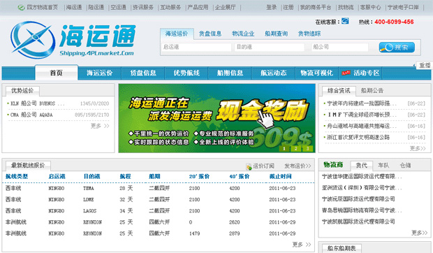Image resolution: width=433 pixels, height=253 pixels.
Task: Click the blue 搜索 search button
Action: coord(397,48)
